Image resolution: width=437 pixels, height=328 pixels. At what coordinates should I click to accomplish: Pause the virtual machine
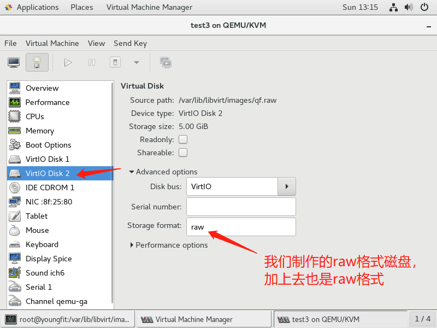92,62
